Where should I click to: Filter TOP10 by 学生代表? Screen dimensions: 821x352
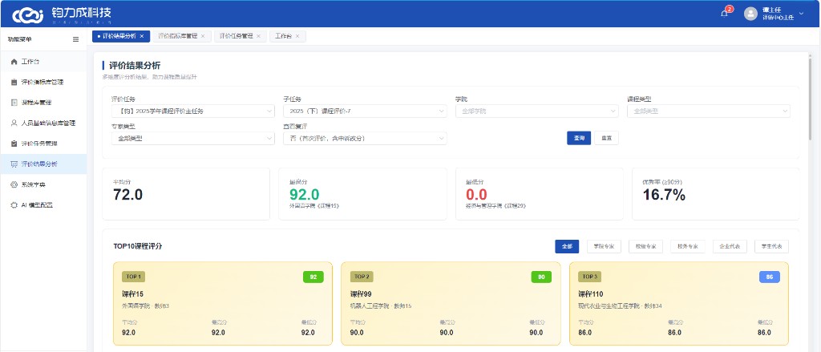coord(771,246)
